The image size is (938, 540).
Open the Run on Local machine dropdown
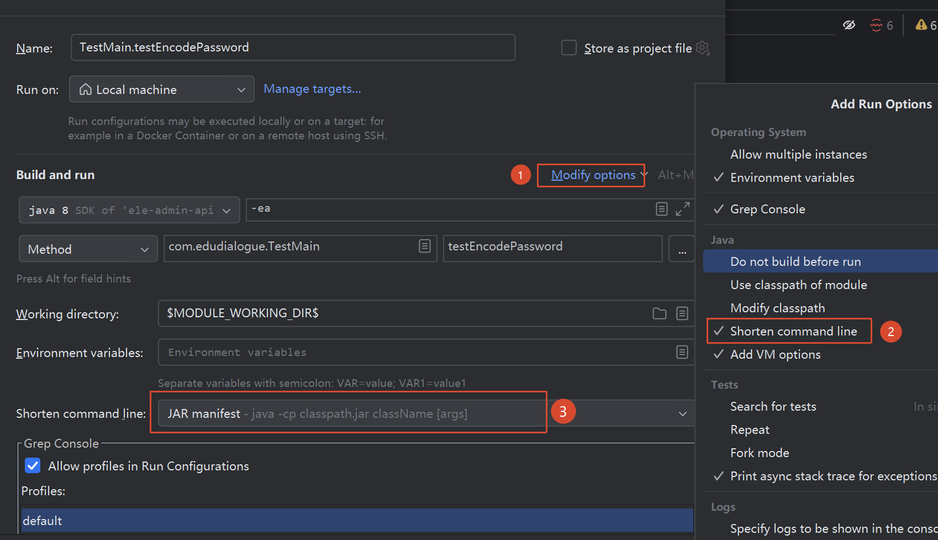tap(162, 90)
